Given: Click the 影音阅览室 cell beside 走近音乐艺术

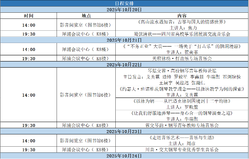Looking at the screenshot, I should point(86,141).
